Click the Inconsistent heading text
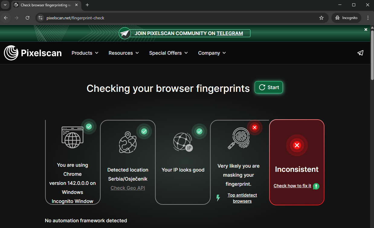Viewport: 374px width, 228px height. click(x=297, y=169)
